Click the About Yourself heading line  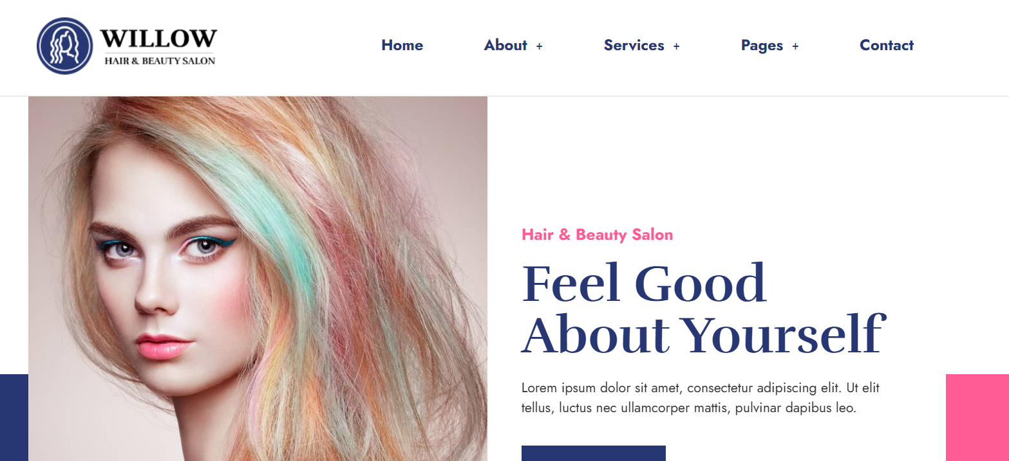tap(703, 334)
